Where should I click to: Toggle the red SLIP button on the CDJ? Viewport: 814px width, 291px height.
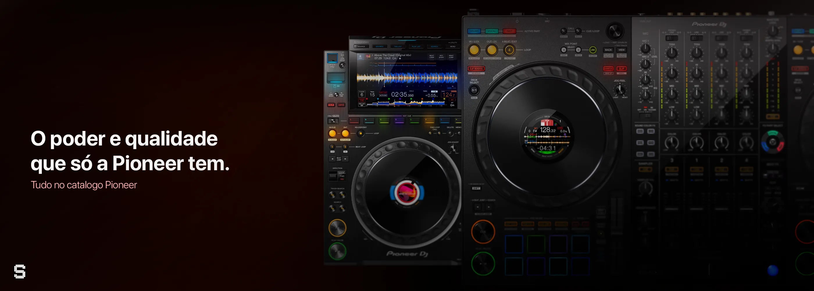click(x=331, y=105)
